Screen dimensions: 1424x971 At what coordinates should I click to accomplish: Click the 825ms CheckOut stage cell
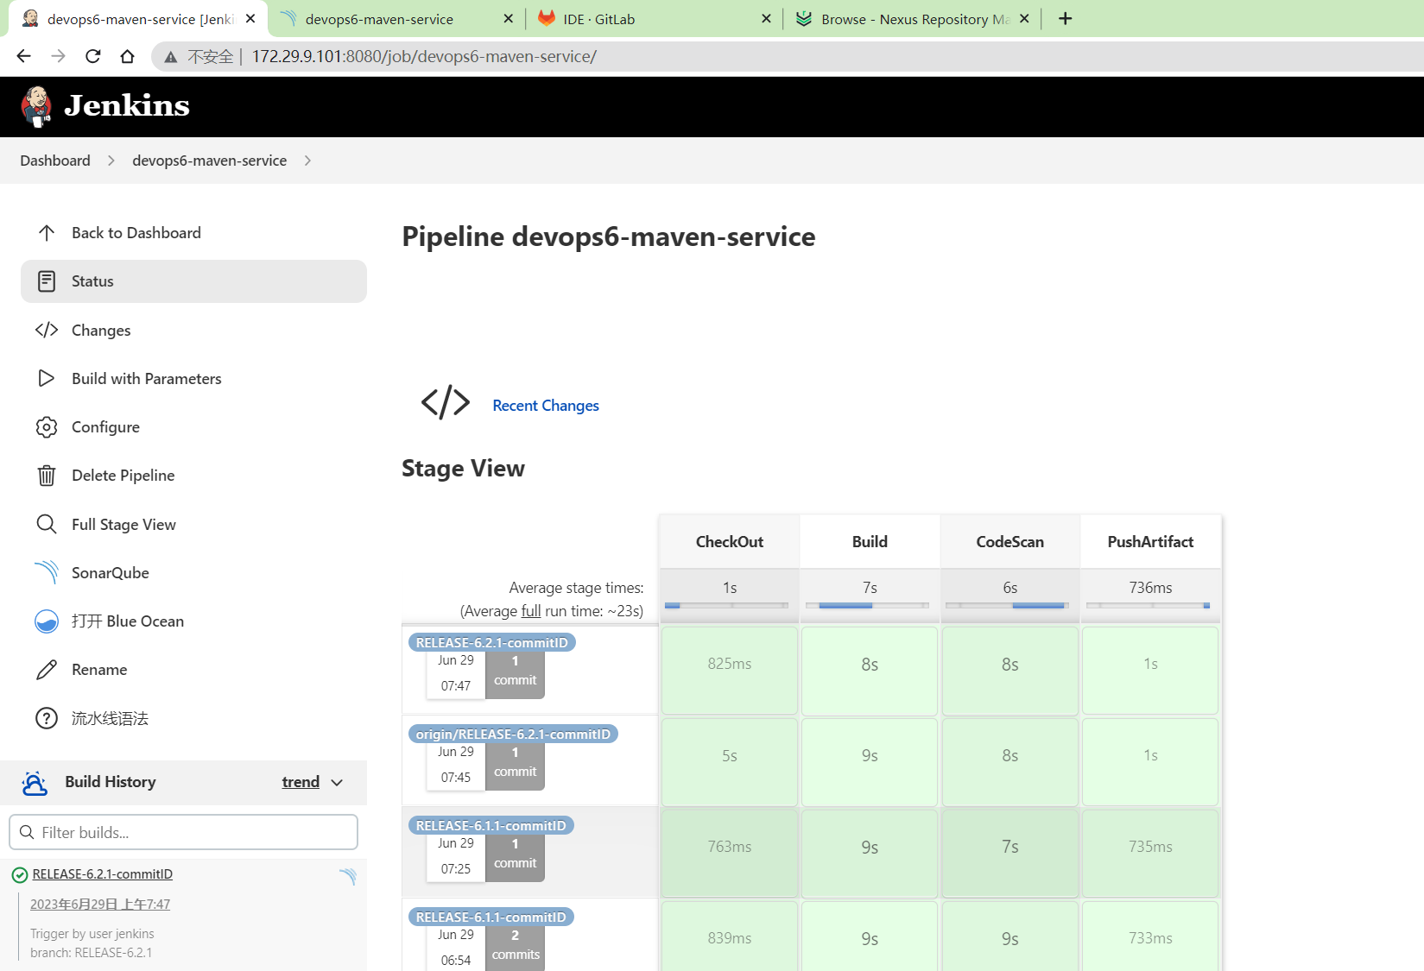(x=730, y=670)
